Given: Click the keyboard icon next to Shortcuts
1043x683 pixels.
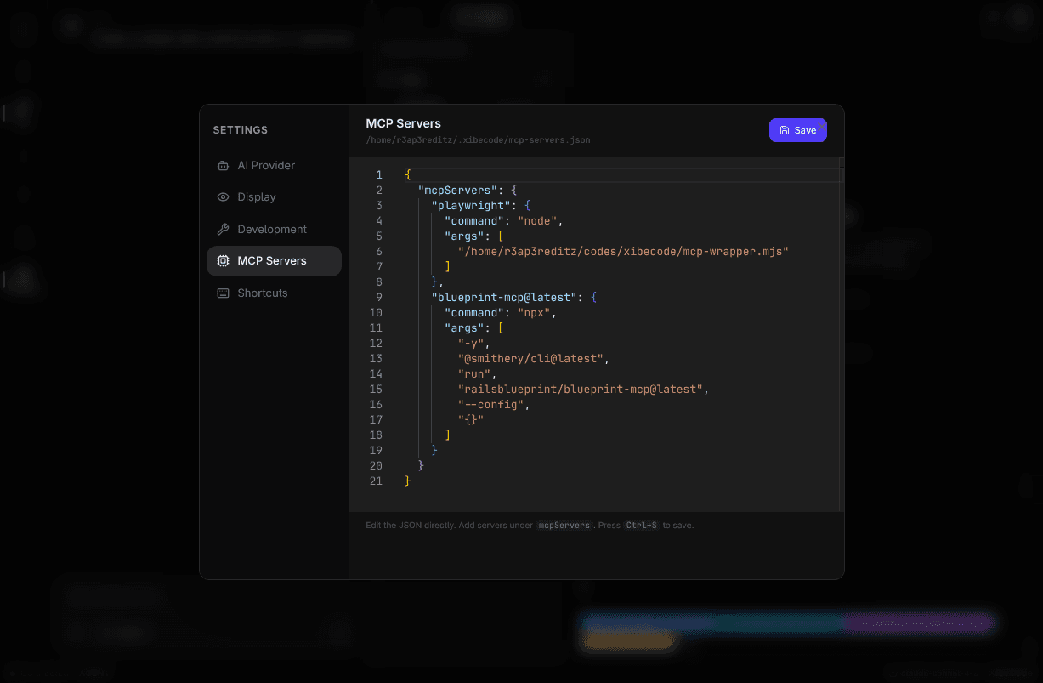Looking at the screenshot, I should (x=222, y=293).
